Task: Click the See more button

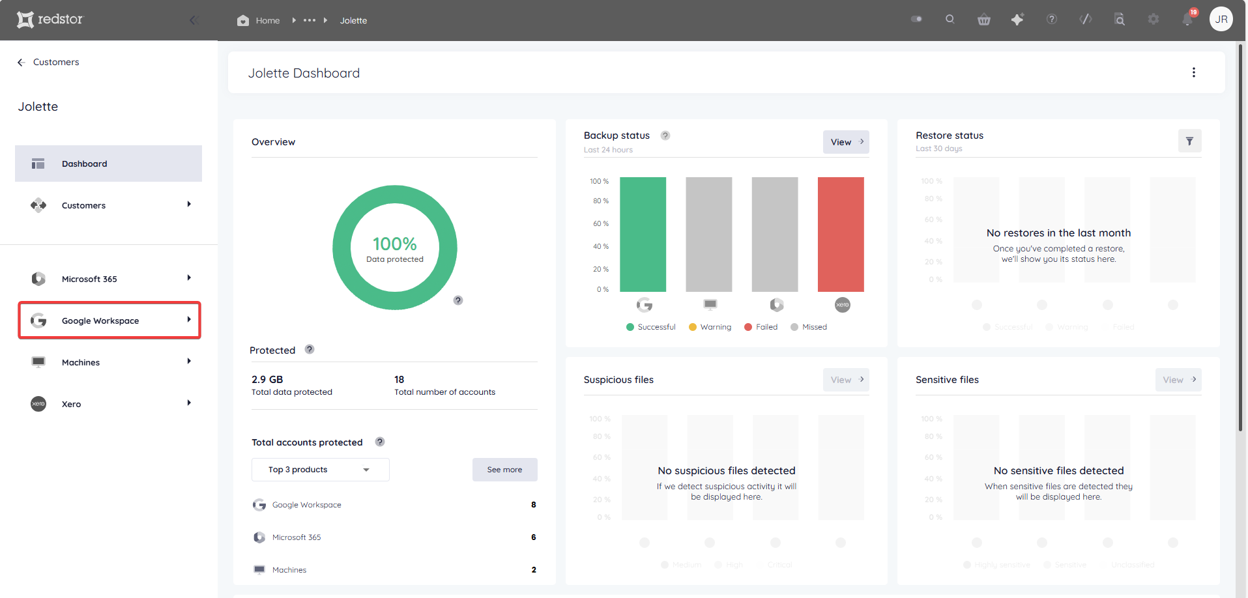Action: click(504, 470)
